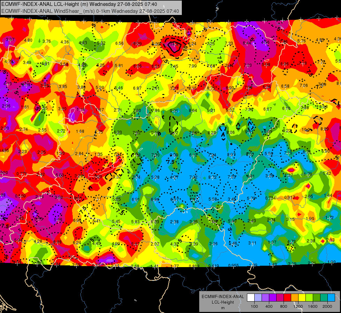Click the legend tick value '1600'
Image resolution: width=341 pixels, height=313 pixels.
coord(312,306)
